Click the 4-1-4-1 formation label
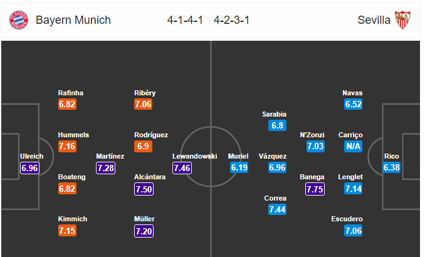 (185, 20)
